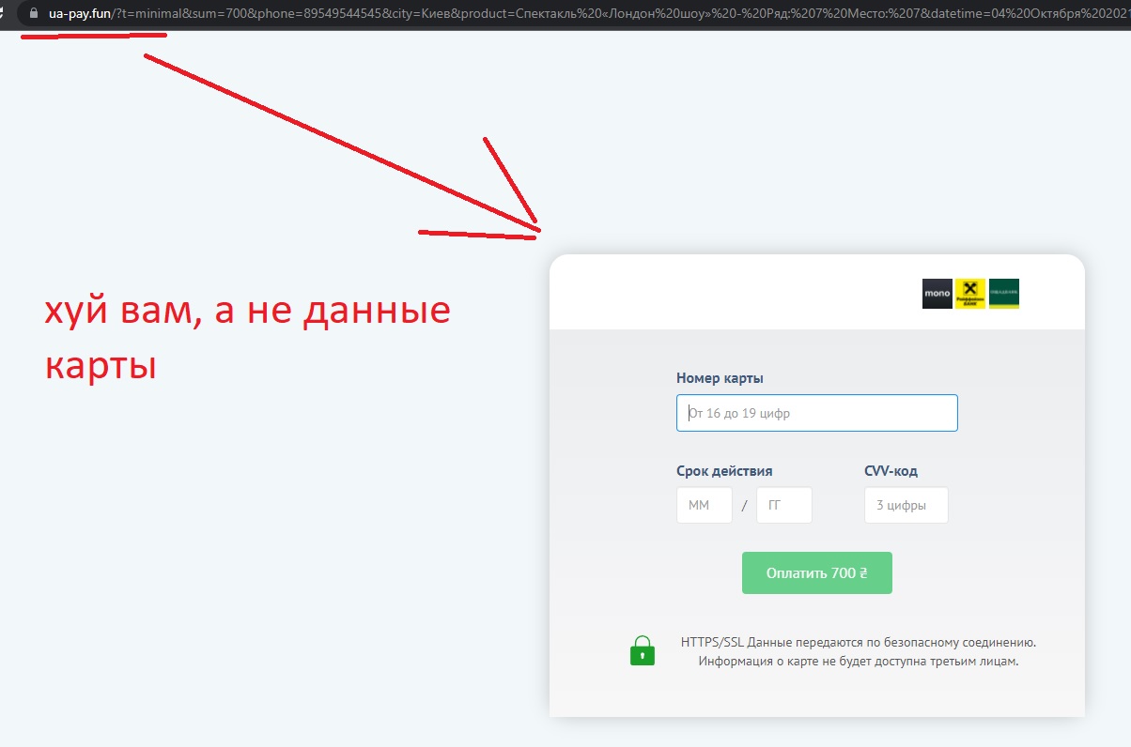
Task: Click the browser address bar padlock icon
Action: tap(34, 14)
